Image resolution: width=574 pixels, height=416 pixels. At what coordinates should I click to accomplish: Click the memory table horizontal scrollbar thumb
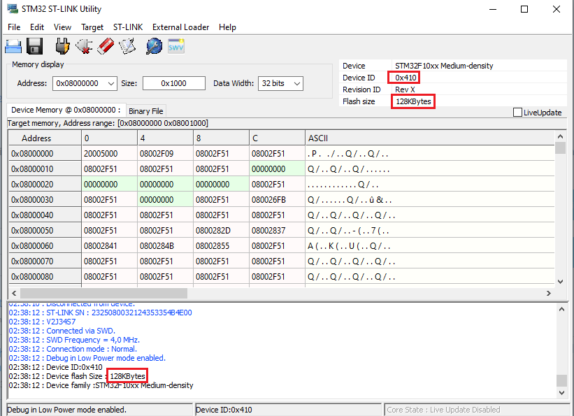(103, 293)
